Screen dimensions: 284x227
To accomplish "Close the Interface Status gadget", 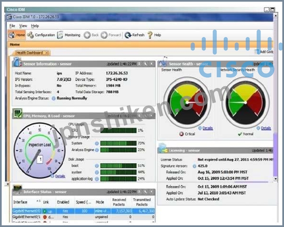I will click(x=151, y=192).
